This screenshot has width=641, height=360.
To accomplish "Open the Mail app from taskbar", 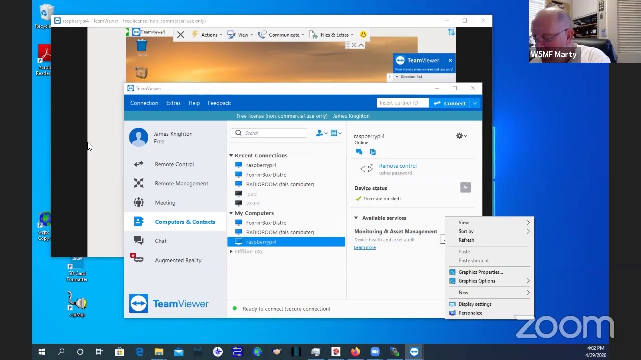I will [178, 352].
